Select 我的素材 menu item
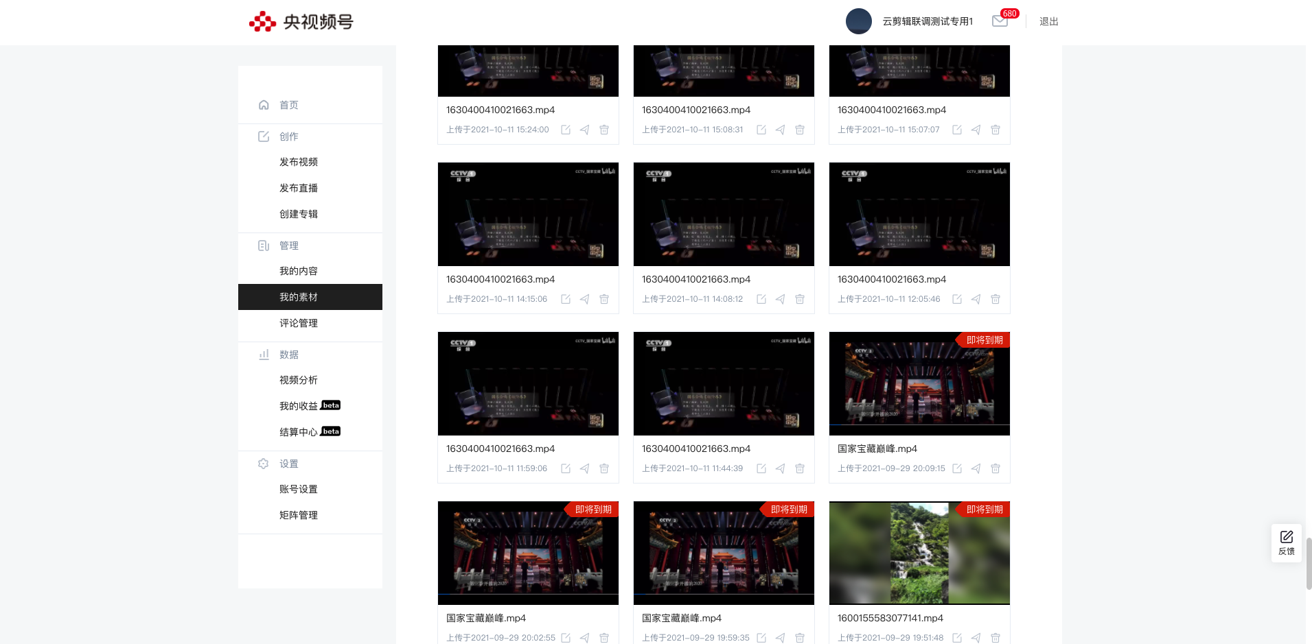Image resolution: width=1312 pixels, height=644 pixels. pos(310,297)
